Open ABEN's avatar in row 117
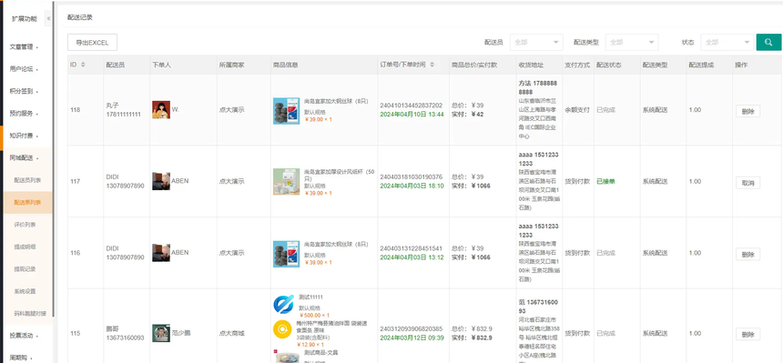The height and width of the screenshot is (363, 783). tap(161, 181)
